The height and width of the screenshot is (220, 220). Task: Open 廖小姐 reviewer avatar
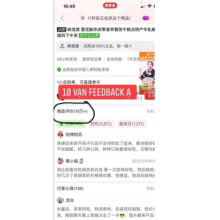point(60,161)
